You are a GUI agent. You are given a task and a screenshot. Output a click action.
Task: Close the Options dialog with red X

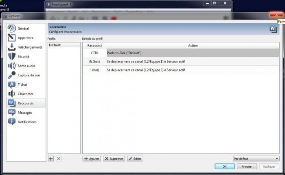click(276, 14)
